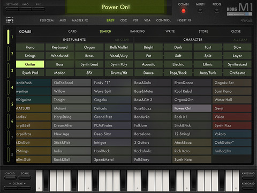Enable the Strings filter
The height and width of the screenshot is (193, 257).
click(30, 56)
